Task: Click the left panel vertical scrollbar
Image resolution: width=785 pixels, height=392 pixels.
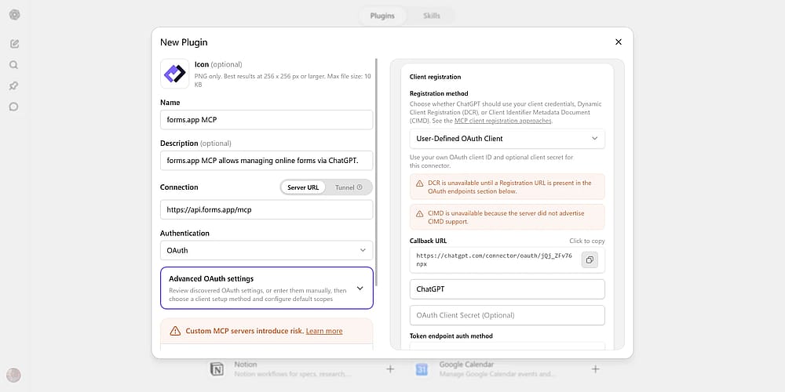Action: (377, 172)
